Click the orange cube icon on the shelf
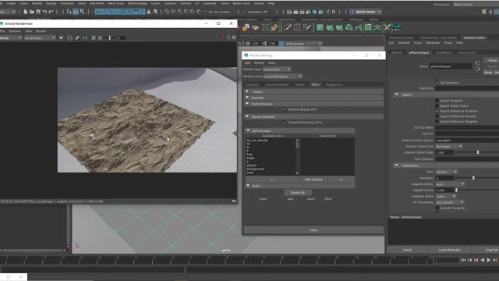Screen dimensions: 499x281 pyautogui.click(x=246, y=28)
